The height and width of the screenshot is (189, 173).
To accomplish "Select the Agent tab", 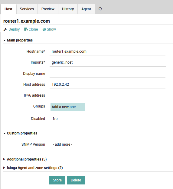I will [x=86, y=9].
